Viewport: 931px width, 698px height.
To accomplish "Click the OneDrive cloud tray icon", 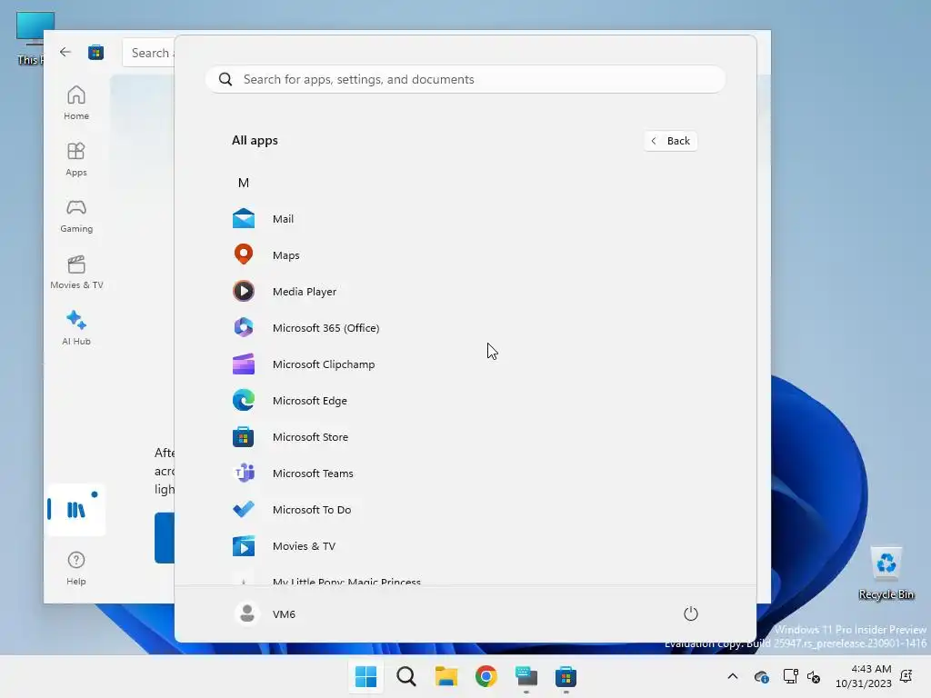I will [x=761, y=676].
